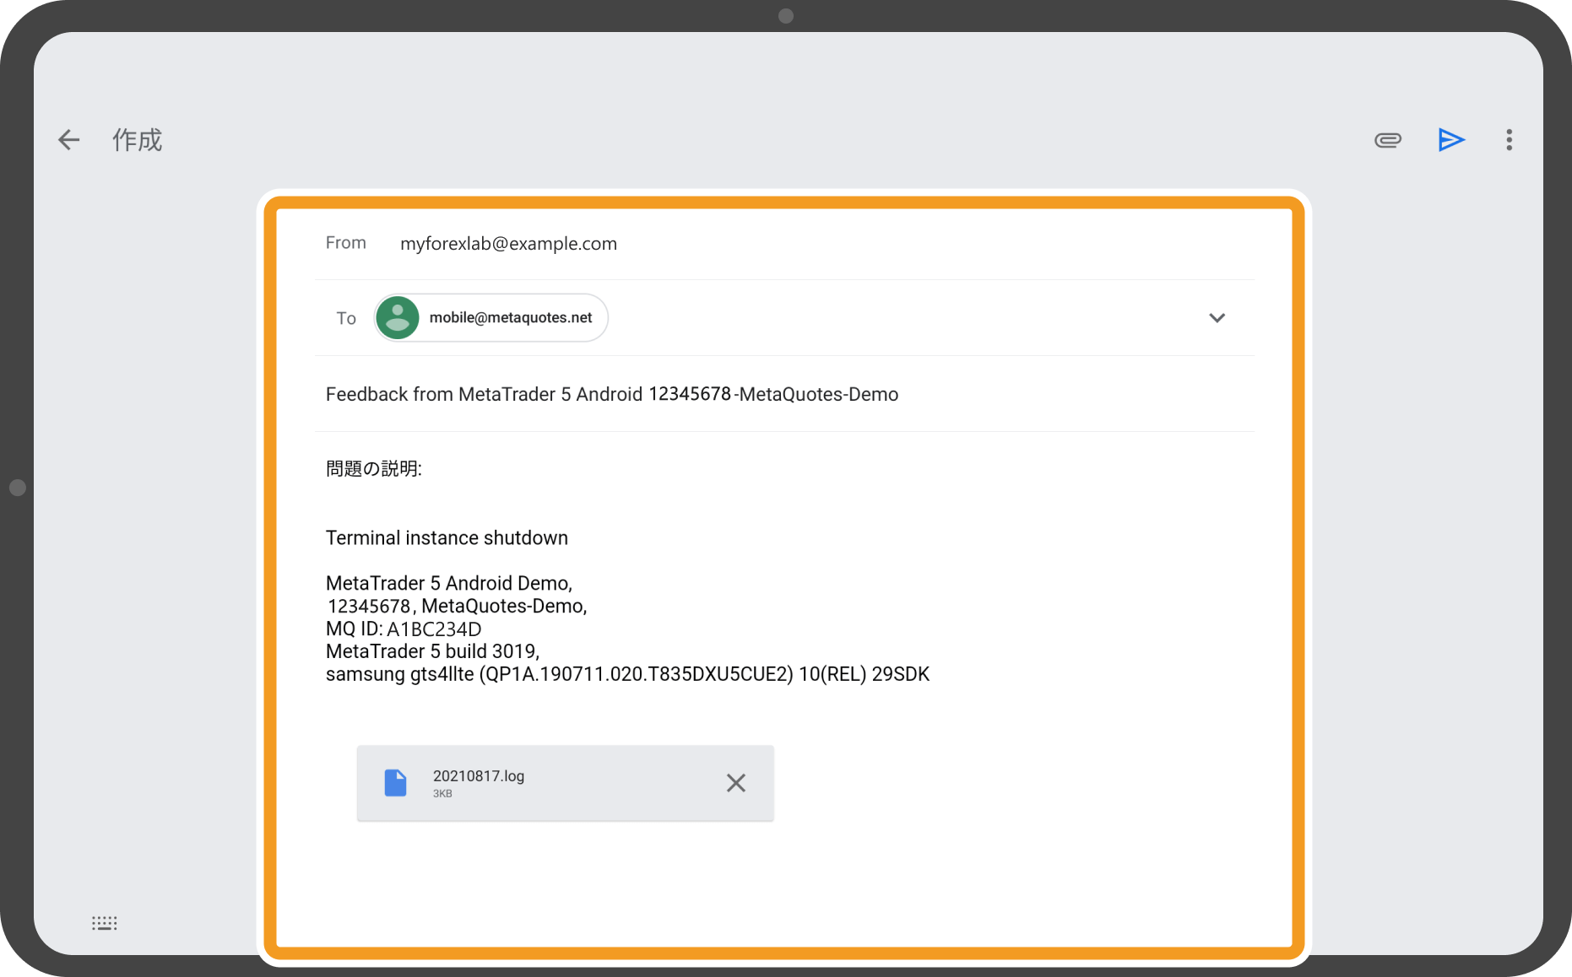The width and height of the screenshot is (1572, 977).
Task: Click the From label
Action: tap(345, 243)
